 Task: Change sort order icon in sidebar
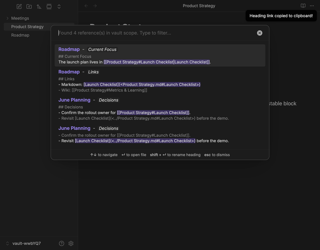39,7
